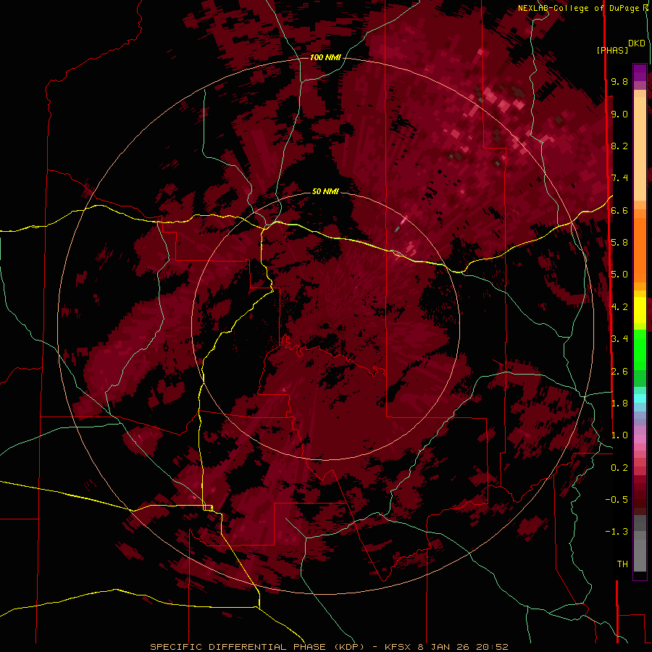Click legend value "9.8"
The image size is (652, 652).
[x=619, y=81]
